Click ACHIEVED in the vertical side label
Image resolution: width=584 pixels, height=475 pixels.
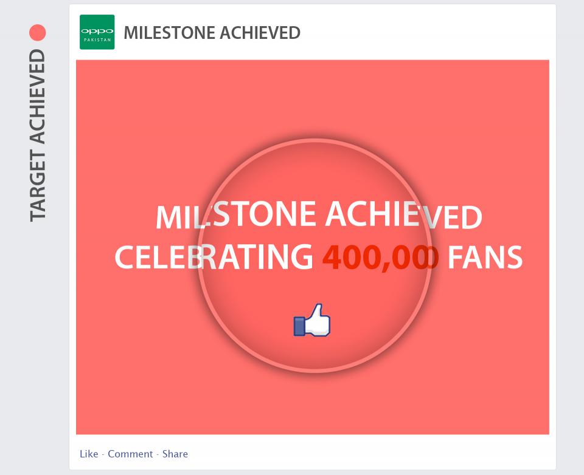coord(38,97)
